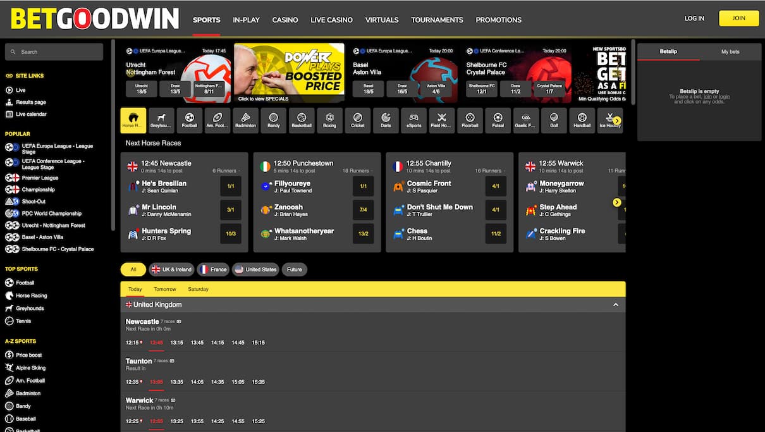Select the Greyhounds sport icon
Viewport: 765px width, 432px height.
(161, 120)
